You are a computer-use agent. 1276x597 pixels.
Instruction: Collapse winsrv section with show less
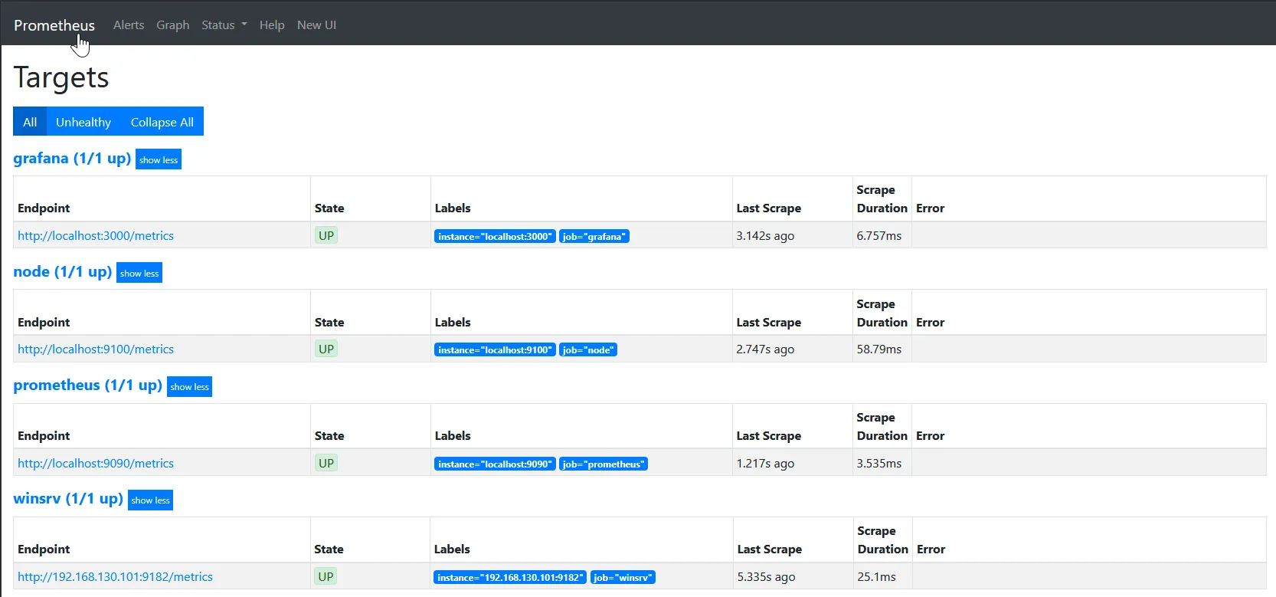coord(150,500)
